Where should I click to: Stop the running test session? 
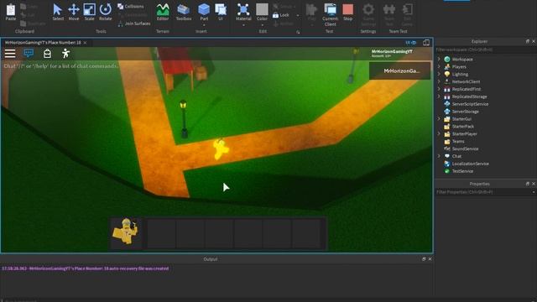coord(347,12)
